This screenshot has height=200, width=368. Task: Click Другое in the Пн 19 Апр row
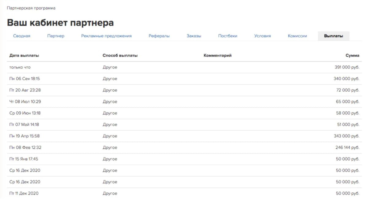point(110,136)
